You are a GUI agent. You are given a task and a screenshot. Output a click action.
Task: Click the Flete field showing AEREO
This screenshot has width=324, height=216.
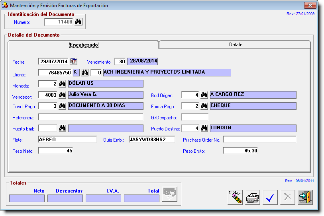coord(67,140)
